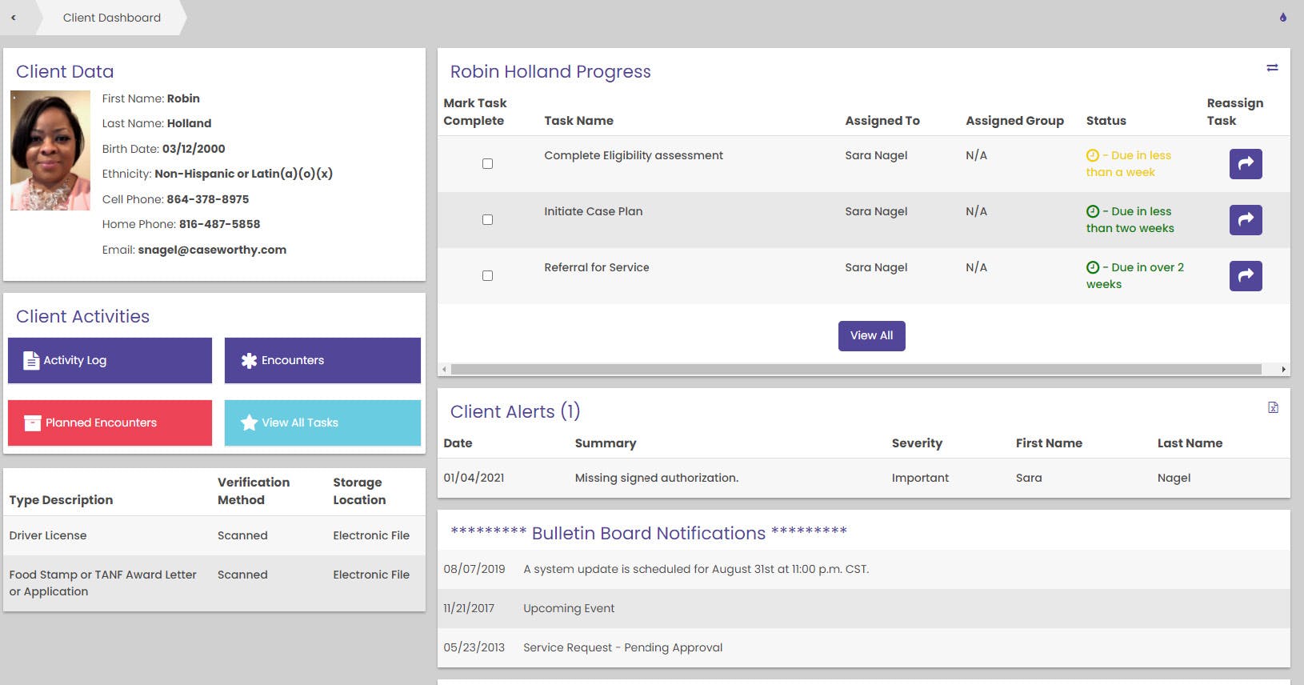
Task: Tick the Referral for Service checkbox
Action: 487,276
